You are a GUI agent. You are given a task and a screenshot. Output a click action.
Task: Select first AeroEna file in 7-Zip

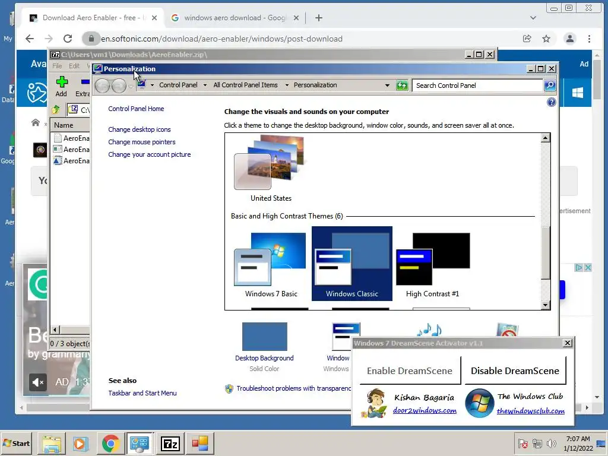(72, 138)
